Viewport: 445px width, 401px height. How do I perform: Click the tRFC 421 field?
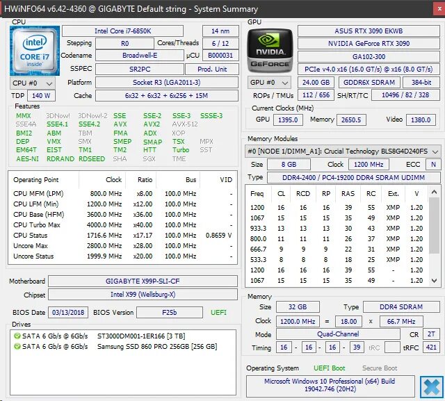tap(431, 347)
